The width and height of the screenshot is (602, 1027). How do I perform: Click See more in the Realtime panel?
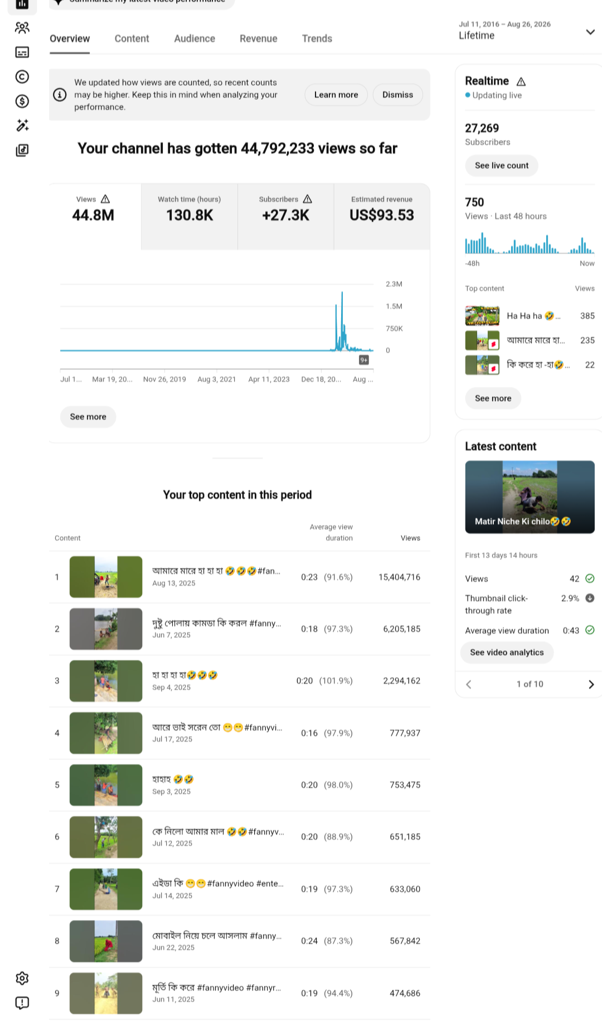493,398
